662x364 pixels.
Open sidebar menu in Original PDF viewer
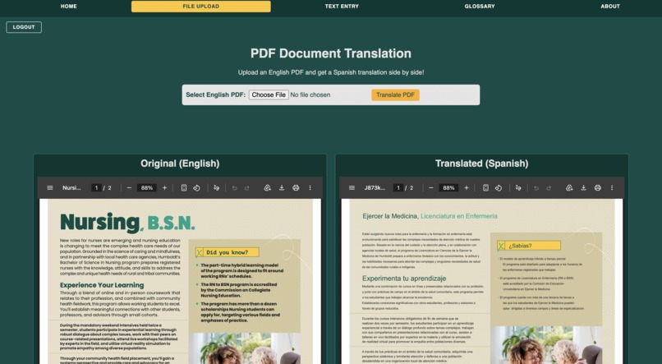(50, 188)
